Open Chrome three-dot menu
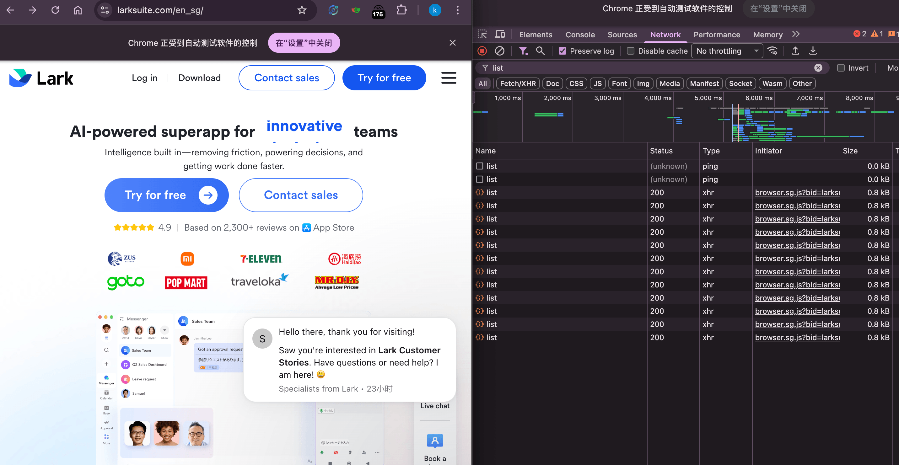 tap(458, 10)
